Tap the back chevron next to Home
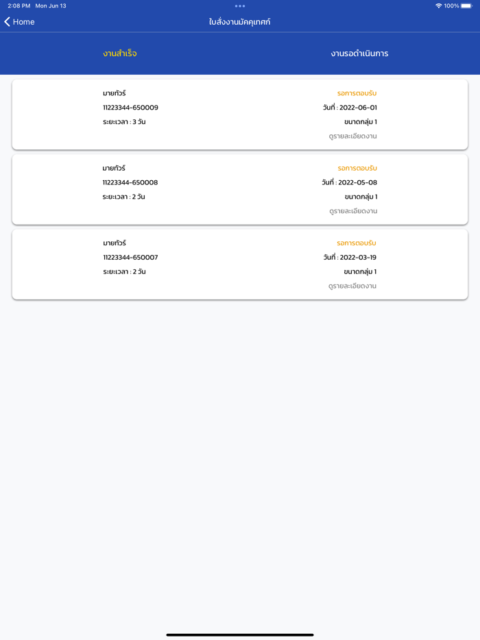 coord(8,21)
